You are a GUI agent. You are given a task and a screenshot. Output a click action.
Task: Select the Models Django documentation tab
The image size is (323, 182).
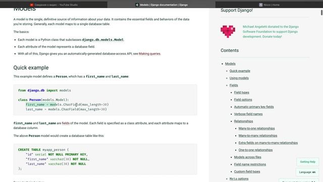[x=161, y=5]
